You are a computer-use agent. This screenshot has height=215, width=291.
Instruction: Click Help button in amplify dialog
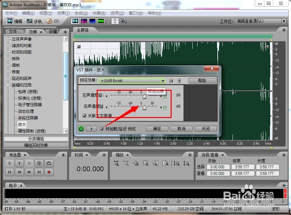pos(202,81)
